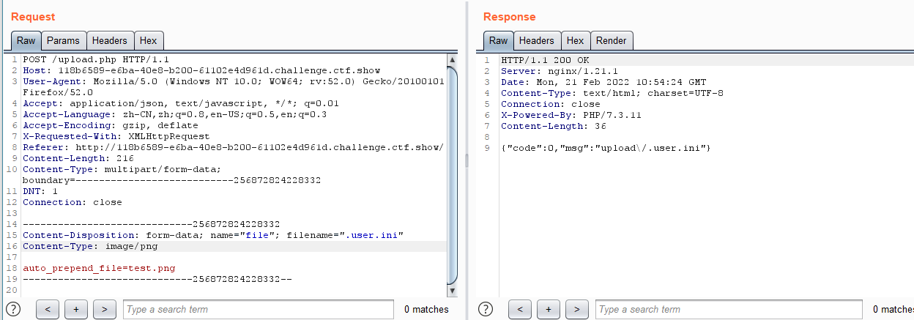Go to next match in Response search
914x320 pixels.
[577, 309]
